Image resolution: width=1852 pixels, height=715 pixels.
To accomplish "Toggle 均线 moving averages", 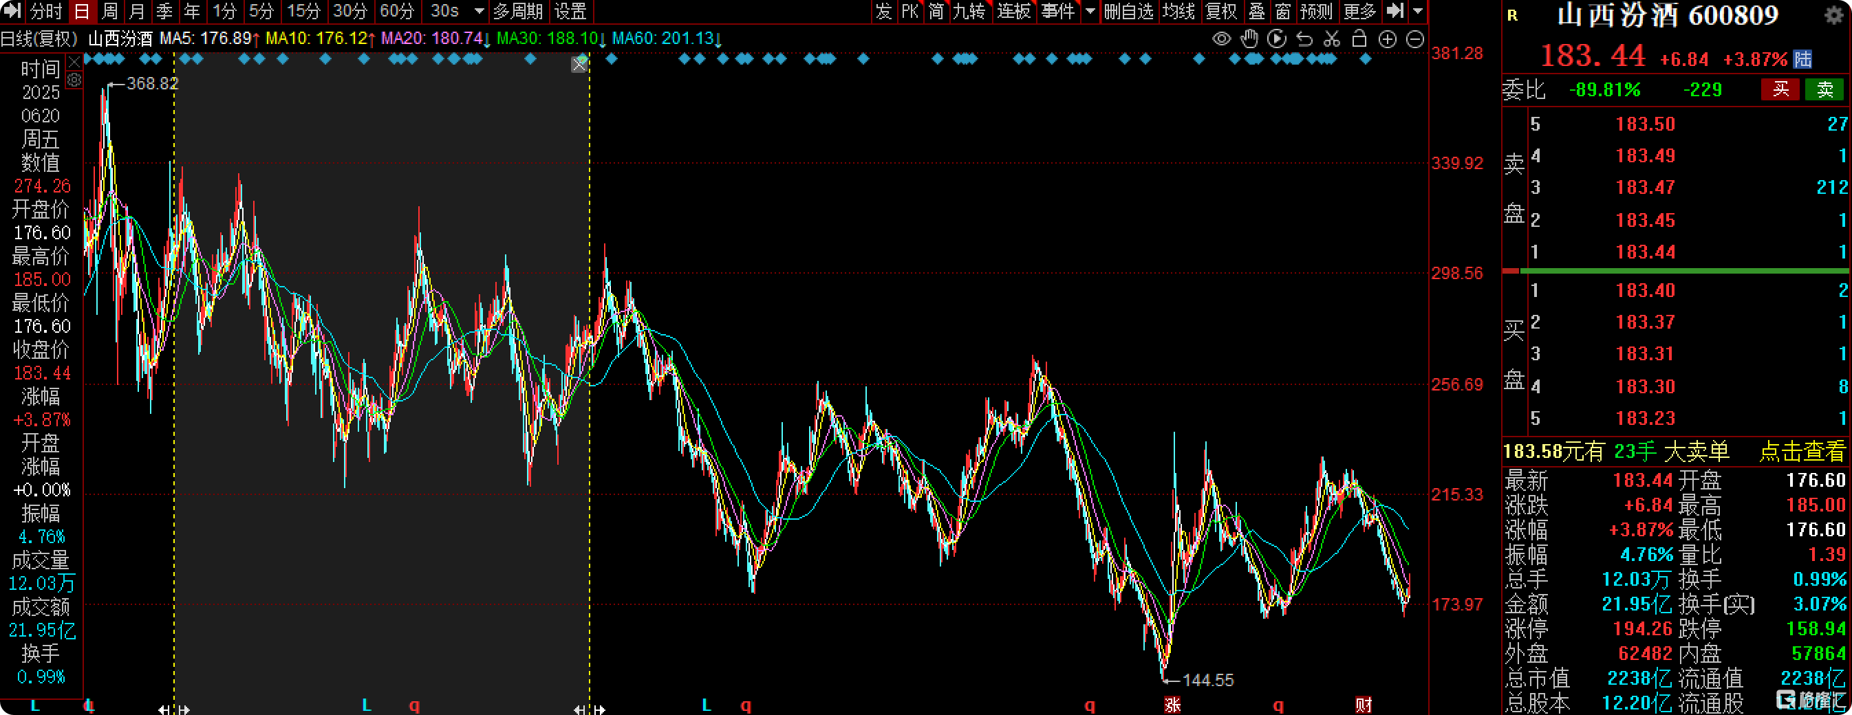I will (1179, 11).
